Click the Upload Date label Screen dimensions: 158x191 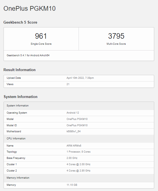pos(14,78)
